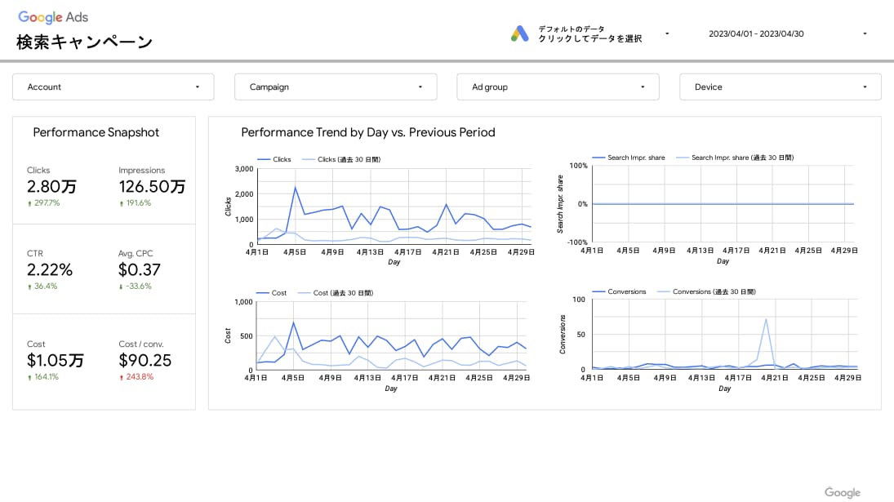Toggle the Cost series legend entry
894x502 pixels.
pyautogui.click(x=271, y=293)
